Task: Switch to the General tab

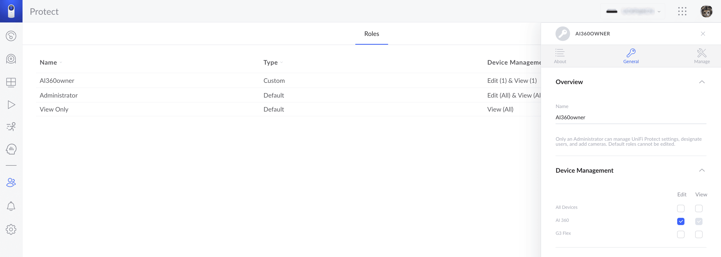Action: point(631,56)
